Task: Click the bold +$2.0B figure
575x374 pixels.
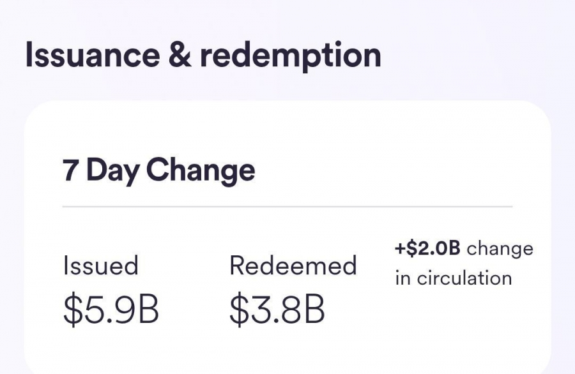Action: [x=427, y=249]
